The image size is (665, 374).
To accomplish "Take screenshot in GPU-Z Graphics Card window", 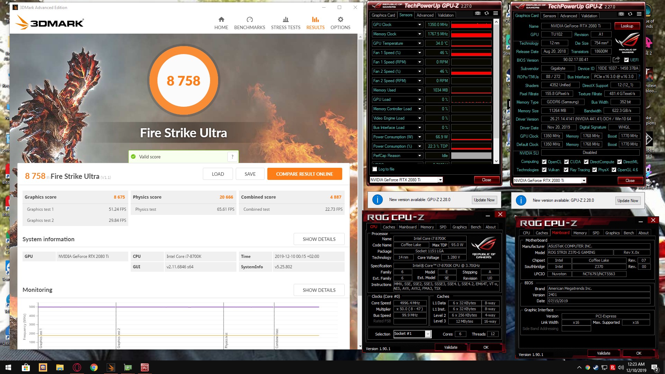I will 621,14.
